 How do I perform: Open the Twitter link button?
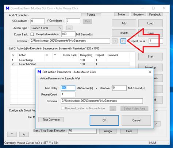tap(122, 14)
